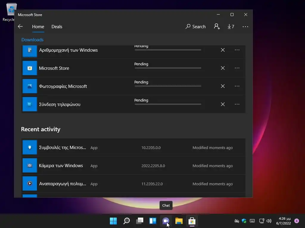305x228 pixels.
Task: Click the Συμβουλές της Micros... lightbulb icon
Action: tap(30, 147)
